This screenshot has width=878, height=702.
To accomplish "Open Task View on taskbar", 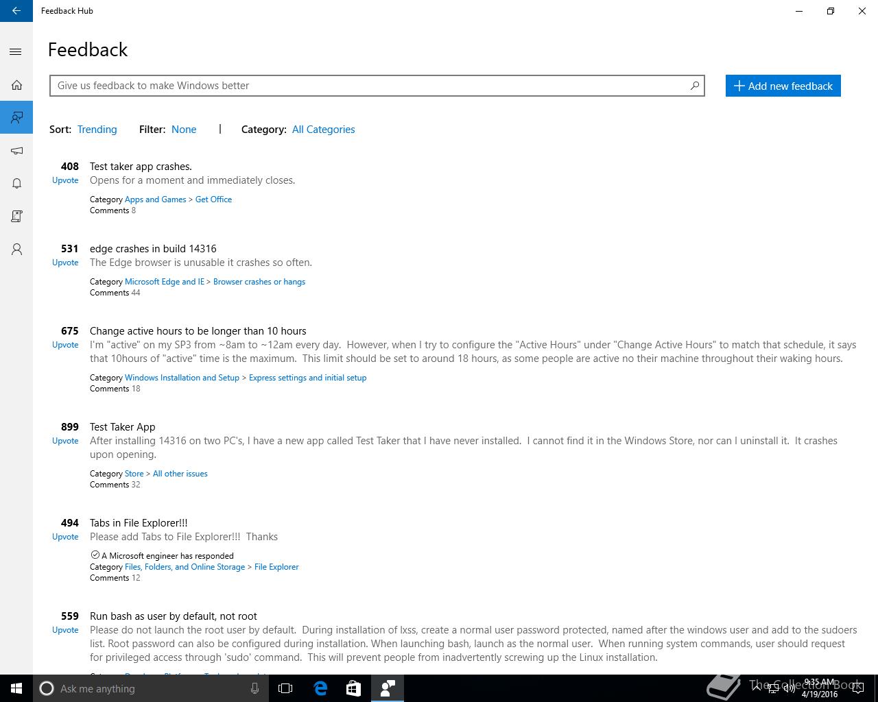I will coord(285,688).
